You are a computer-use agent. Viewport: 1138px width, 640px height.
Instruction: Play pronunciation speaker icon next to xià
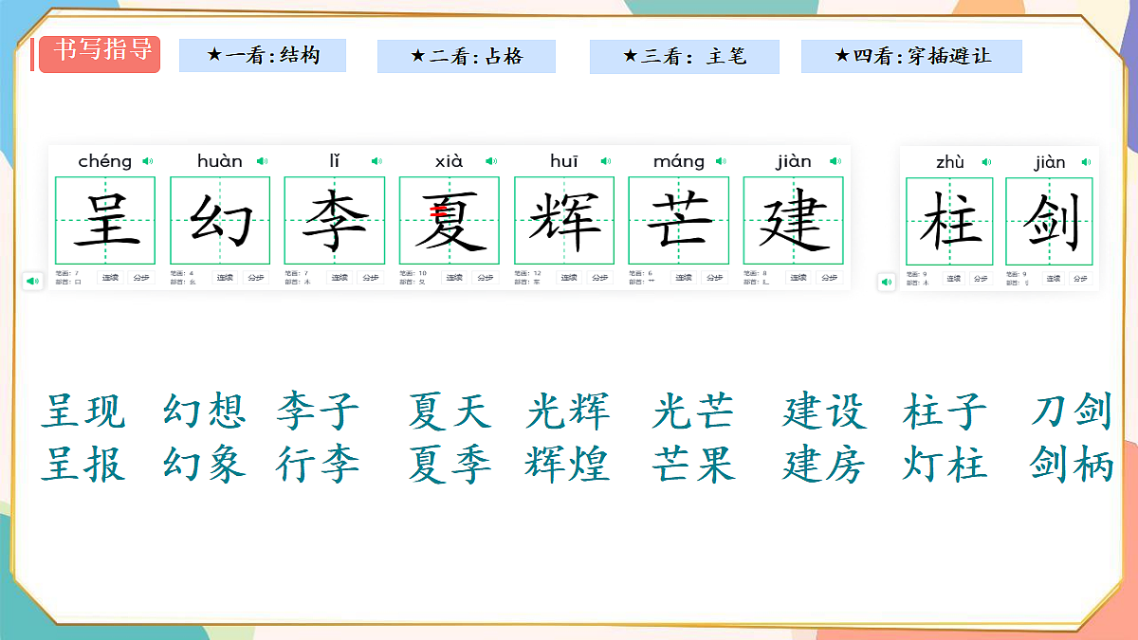pos(490,161)
